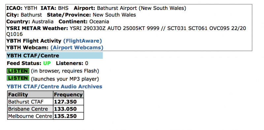
Task: Click the IATA code BHS text
Action: [63, 8]
